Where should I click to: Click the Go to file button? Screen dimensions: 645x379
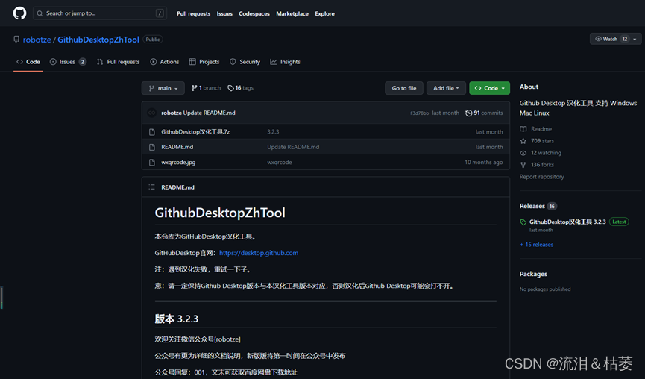[x=404, y=88]
